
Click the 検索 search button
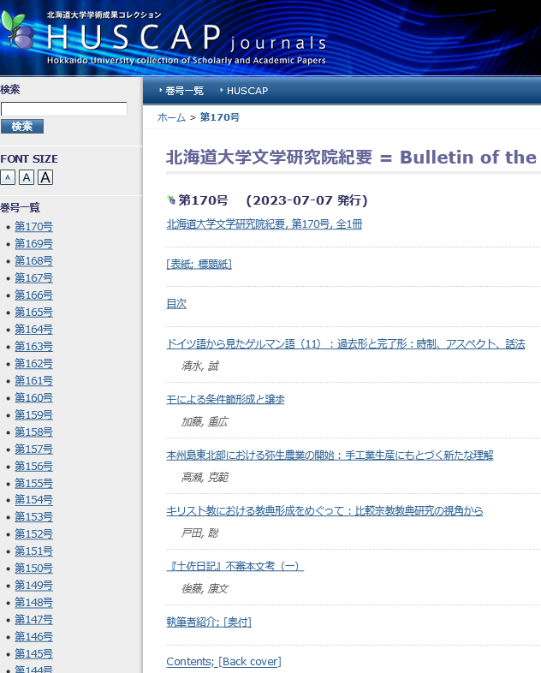coord(22,126)
